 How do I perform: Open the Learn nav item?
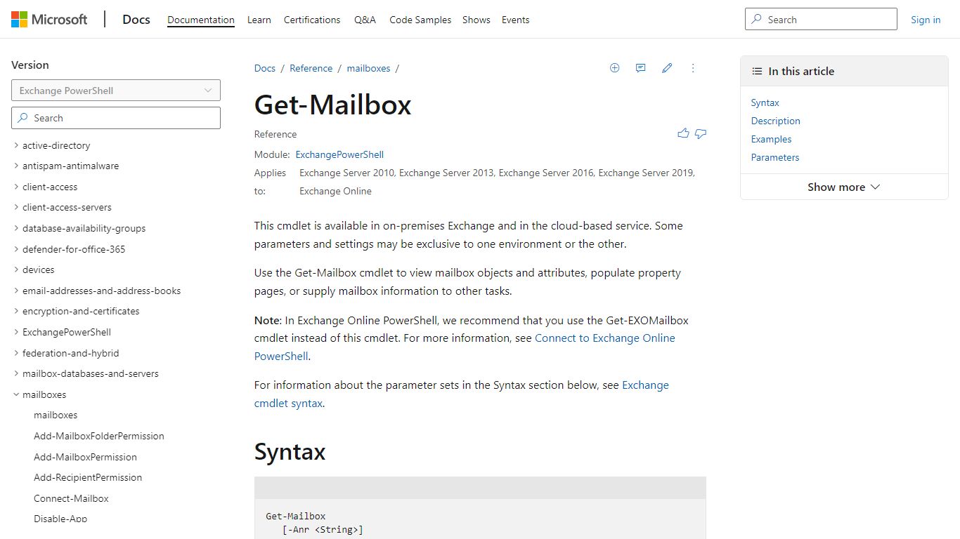tap(259, 20)
